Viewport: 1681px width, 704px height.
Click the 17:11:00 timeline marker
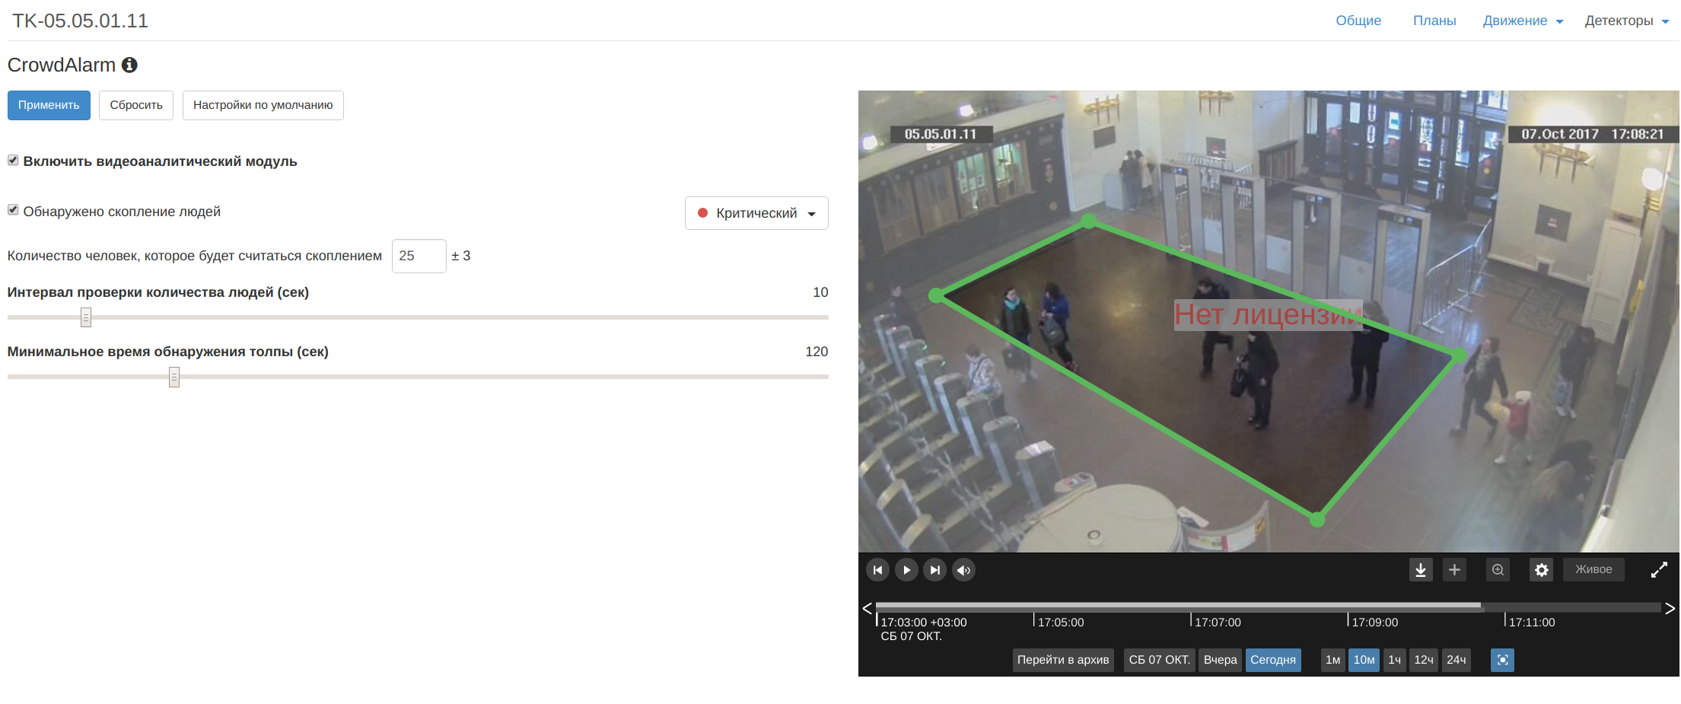[x=1531, y=623]
